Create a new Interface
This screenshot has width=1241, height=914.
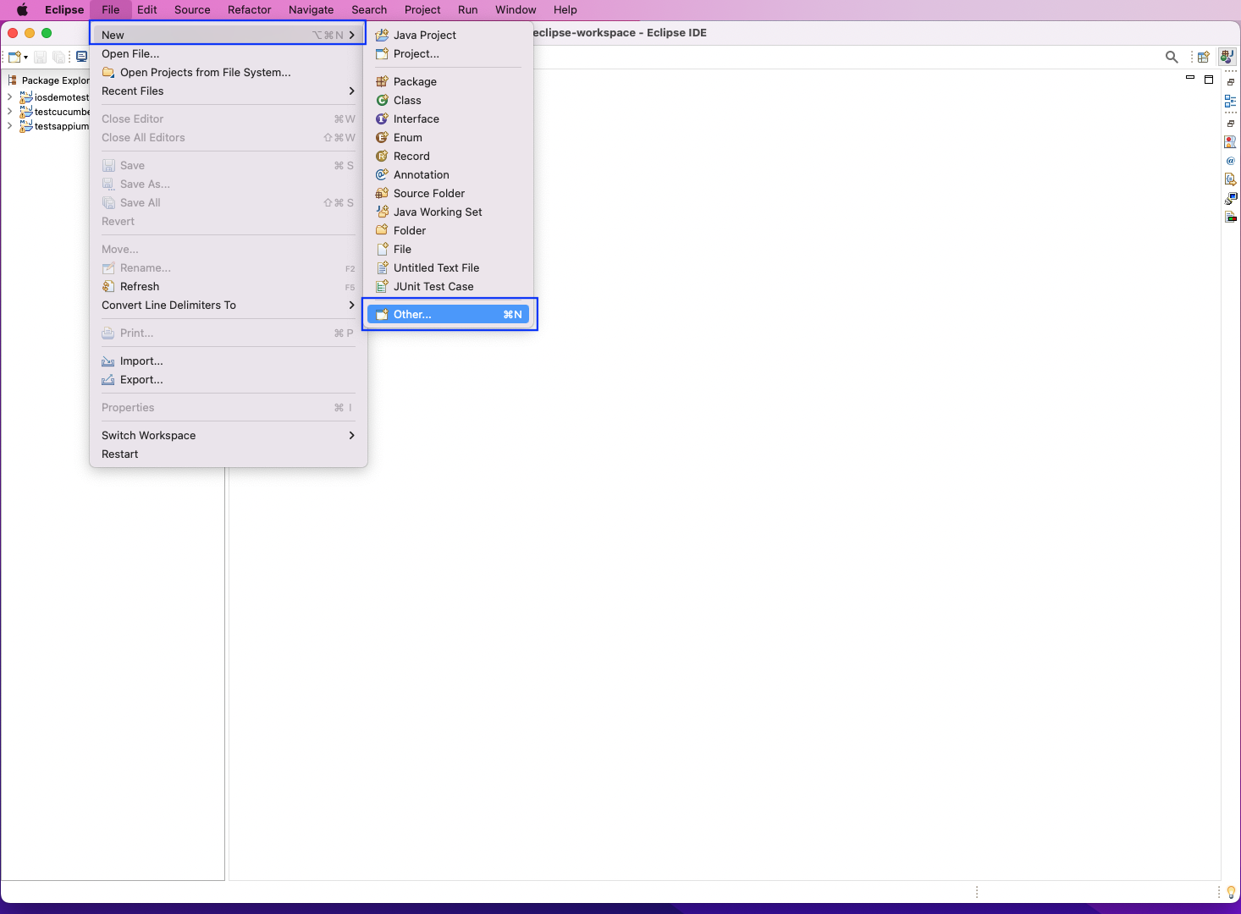click(450, 118)
